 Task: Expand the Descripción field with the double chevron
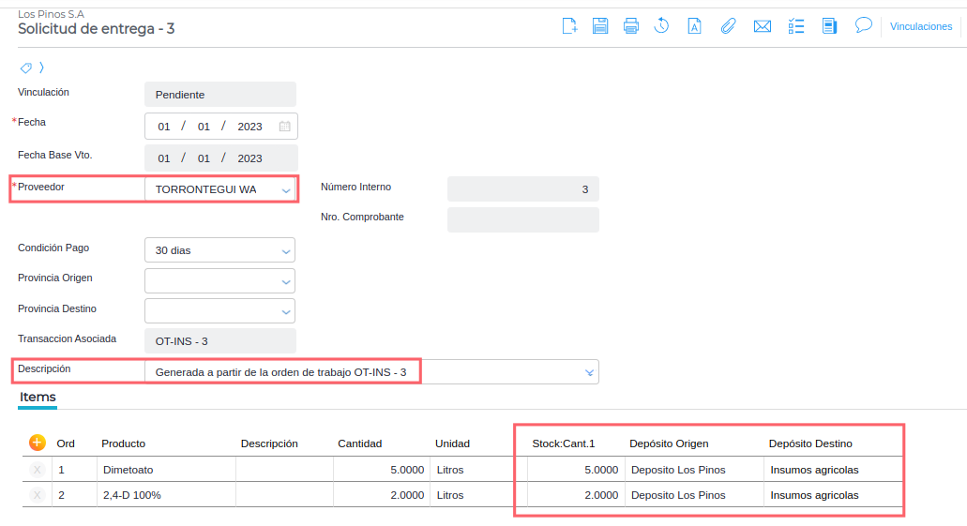(589, 372)
